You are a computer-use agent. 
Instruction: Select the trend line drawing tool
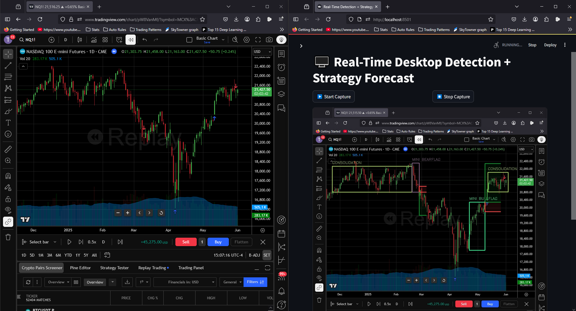coord(8,66)
